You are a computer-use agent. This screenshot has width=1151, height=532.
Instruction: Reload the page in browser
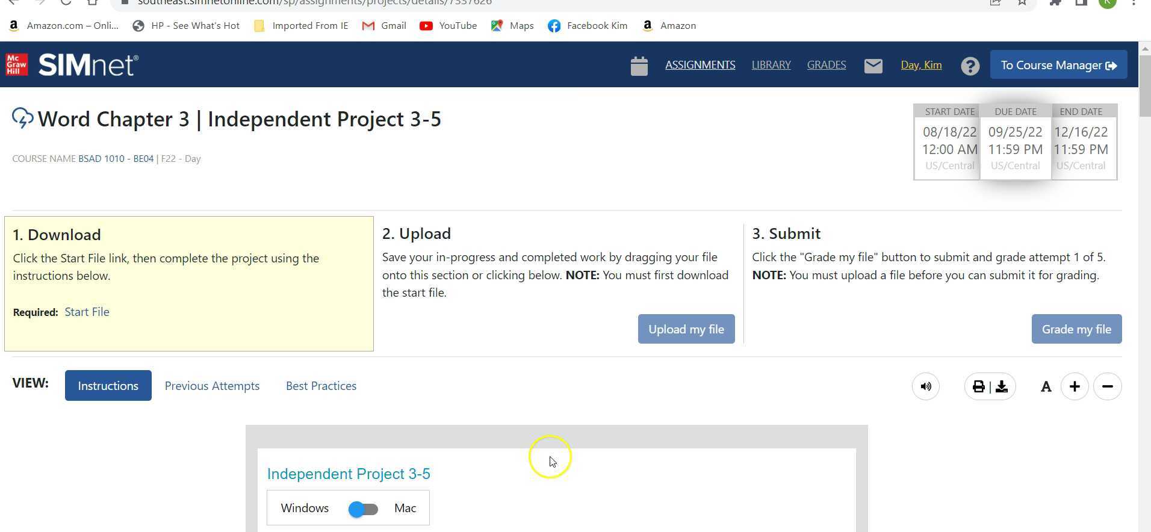click(x=66, y=2)
